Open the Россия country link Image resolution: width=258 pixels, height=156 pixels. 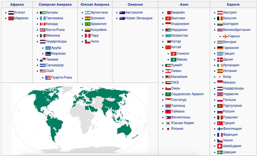click(x=228, y=111)
